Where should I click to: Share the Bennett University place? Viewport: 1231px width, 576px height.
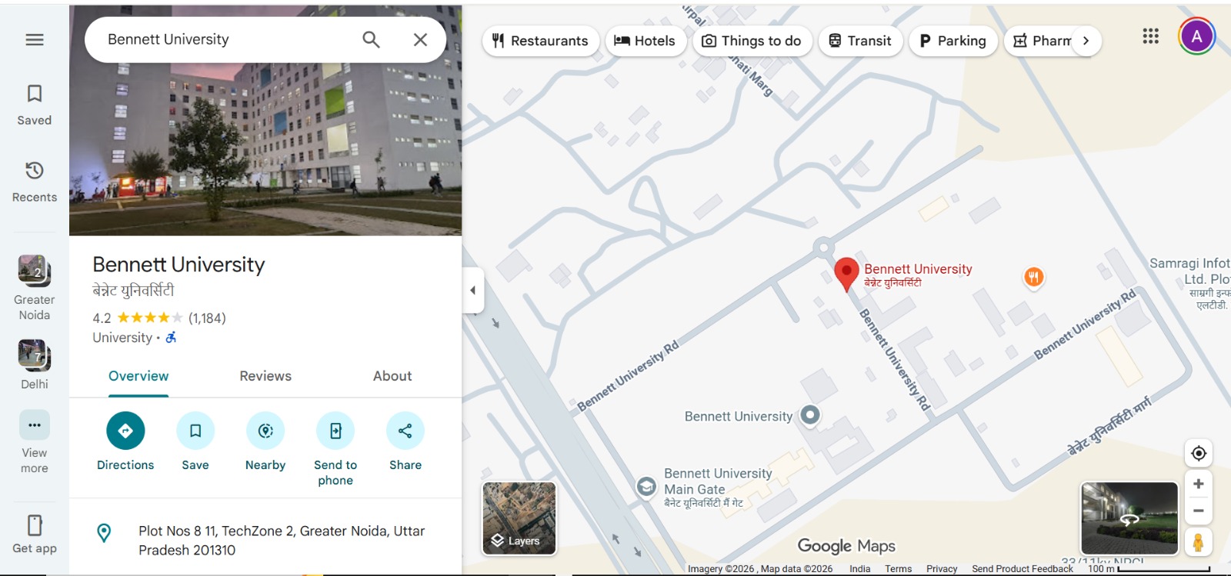tap(405, 441)
